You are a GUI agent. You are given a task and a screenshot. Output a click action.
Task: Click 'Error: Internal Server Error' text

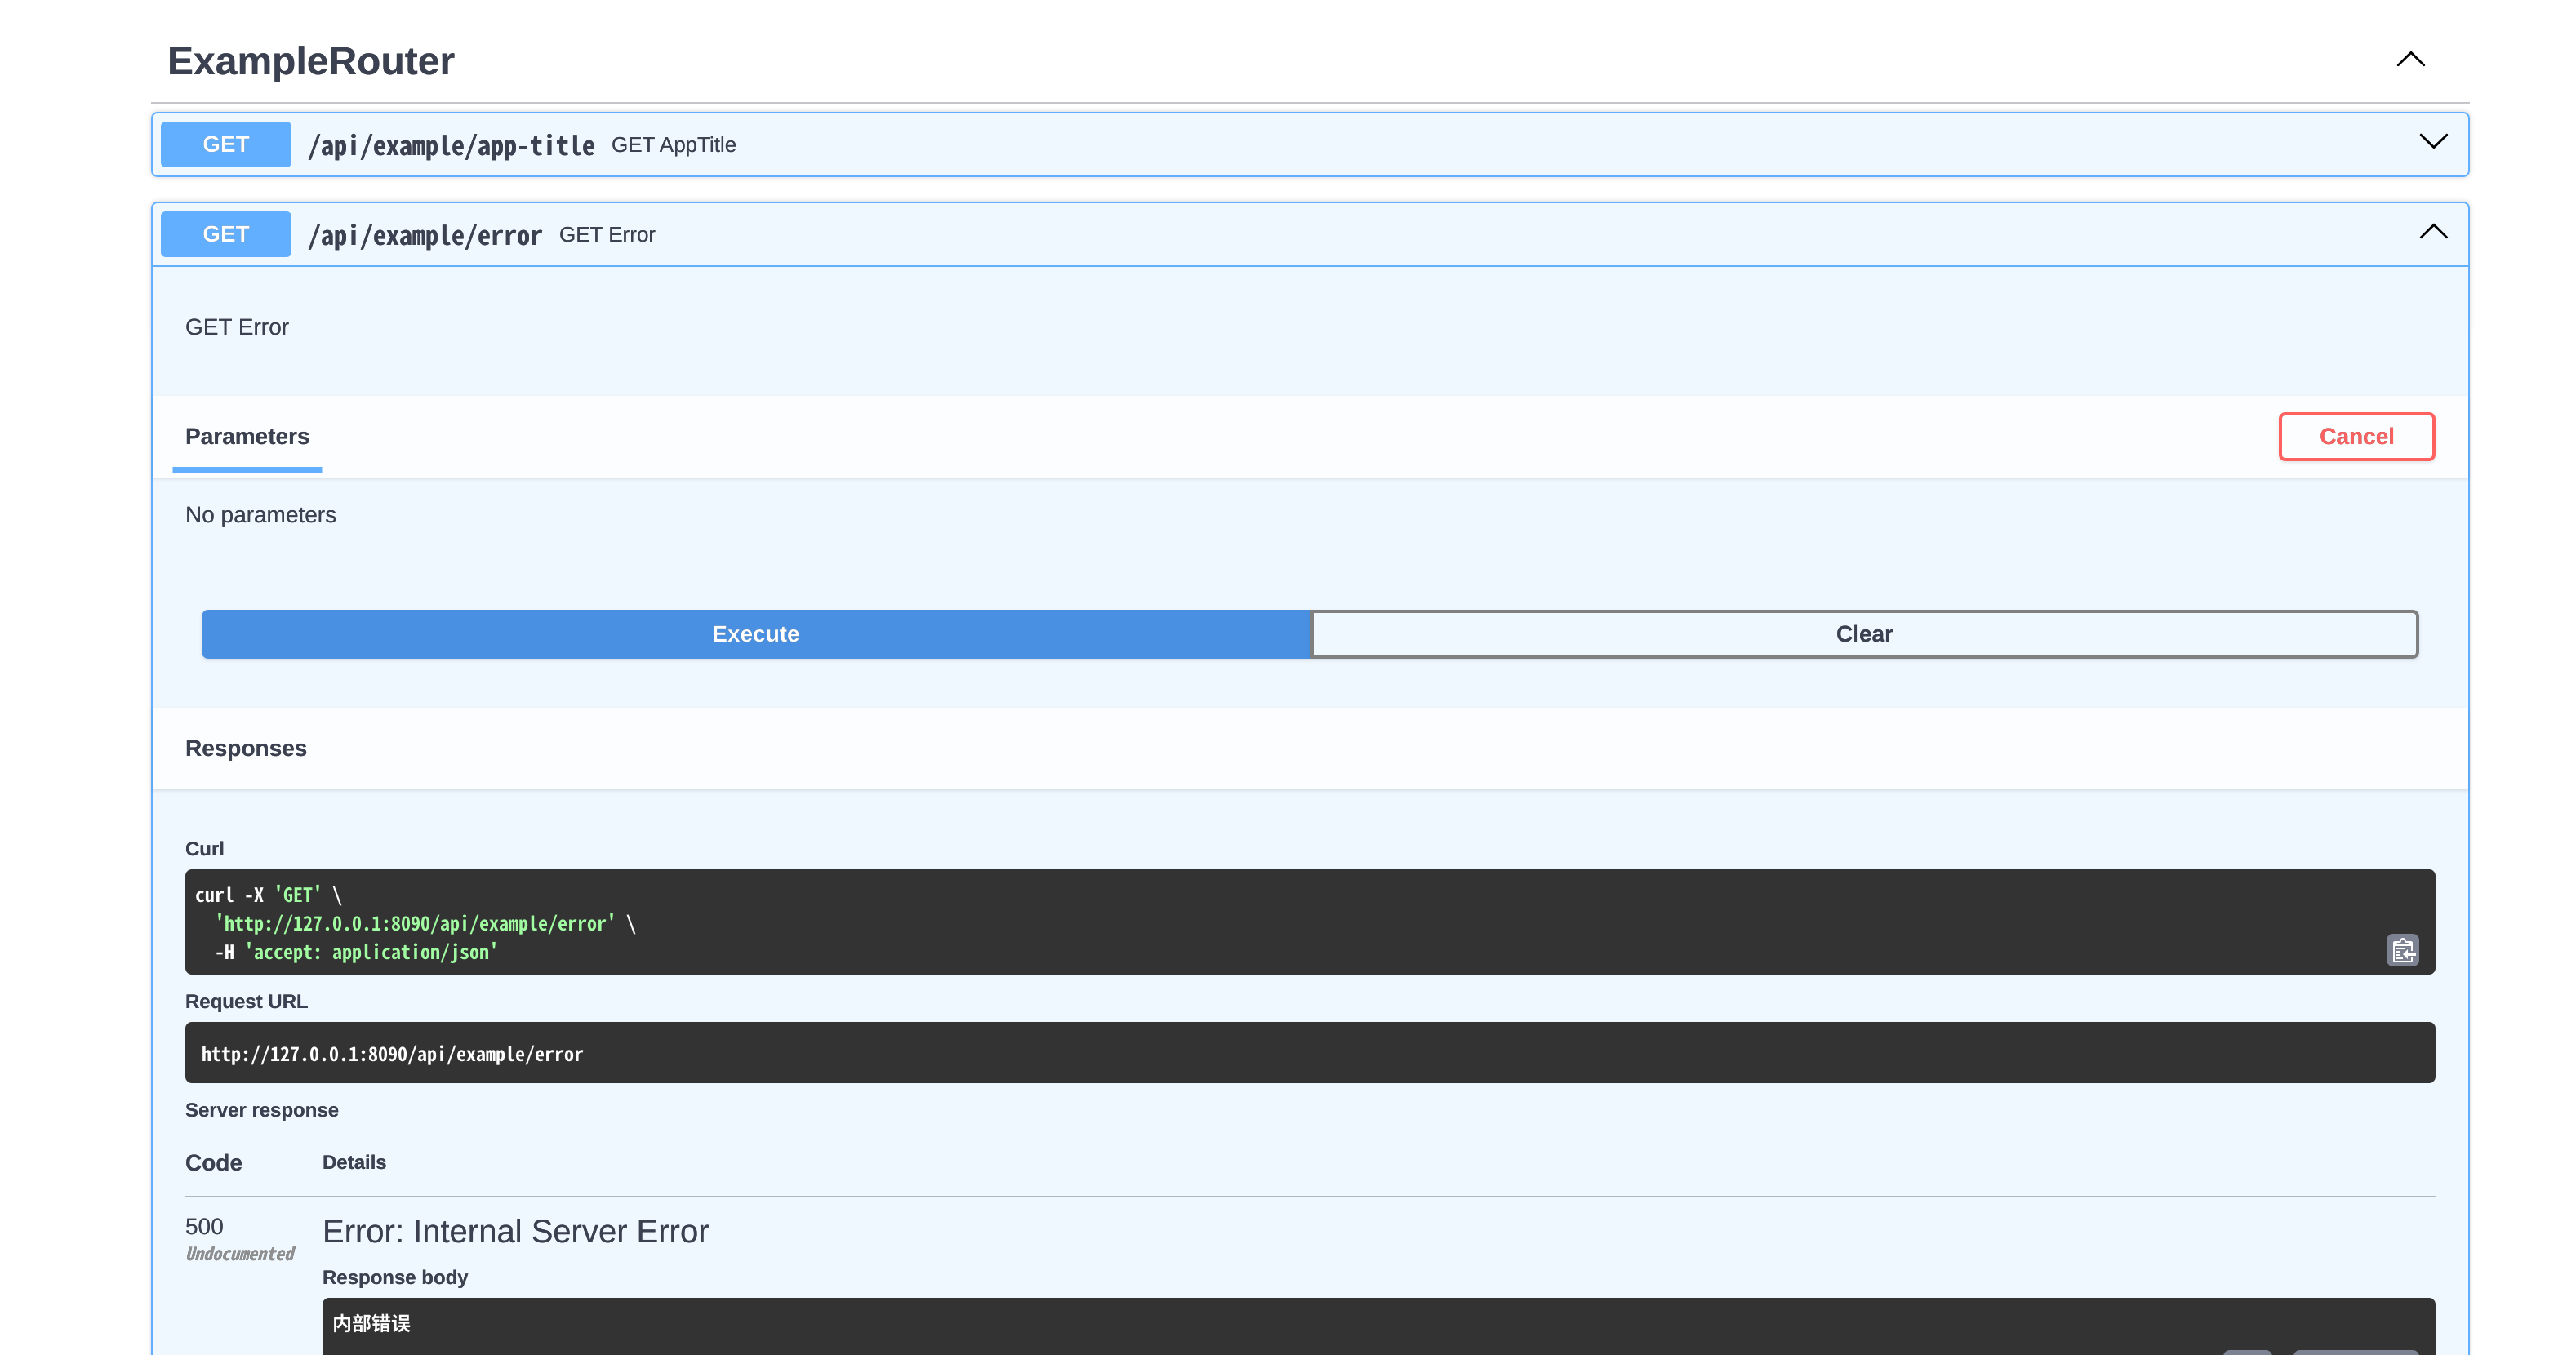pyautogui.click(x=515, y=1232)
